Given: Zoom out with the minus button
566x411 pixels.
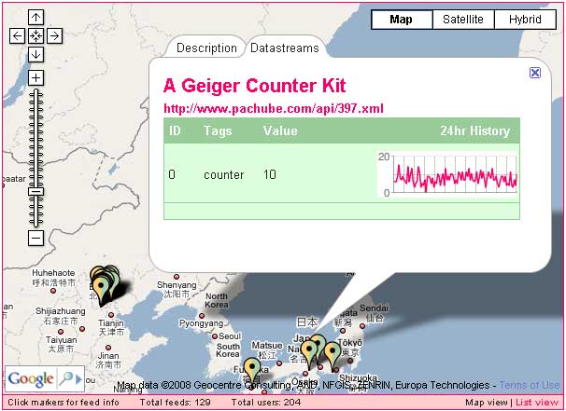Looking at the screenshot, I should coord(35,238).
